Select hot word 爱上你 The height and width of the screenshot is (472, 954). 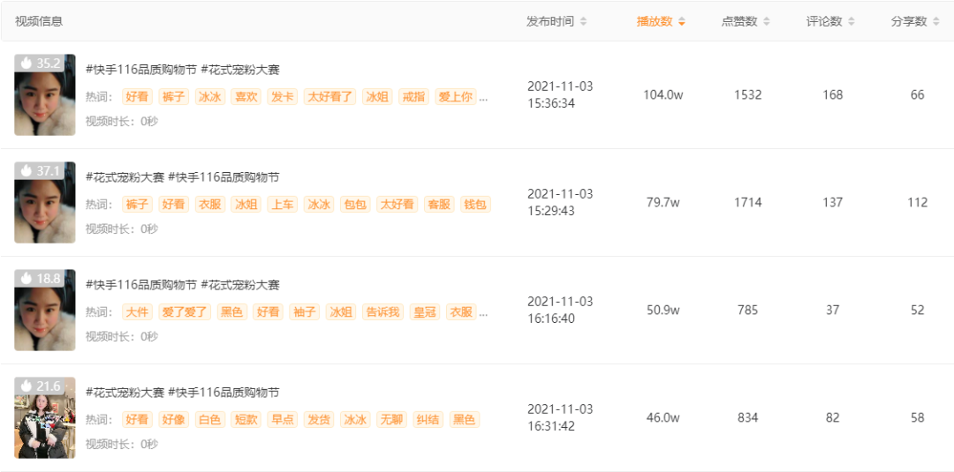(456, 97)
